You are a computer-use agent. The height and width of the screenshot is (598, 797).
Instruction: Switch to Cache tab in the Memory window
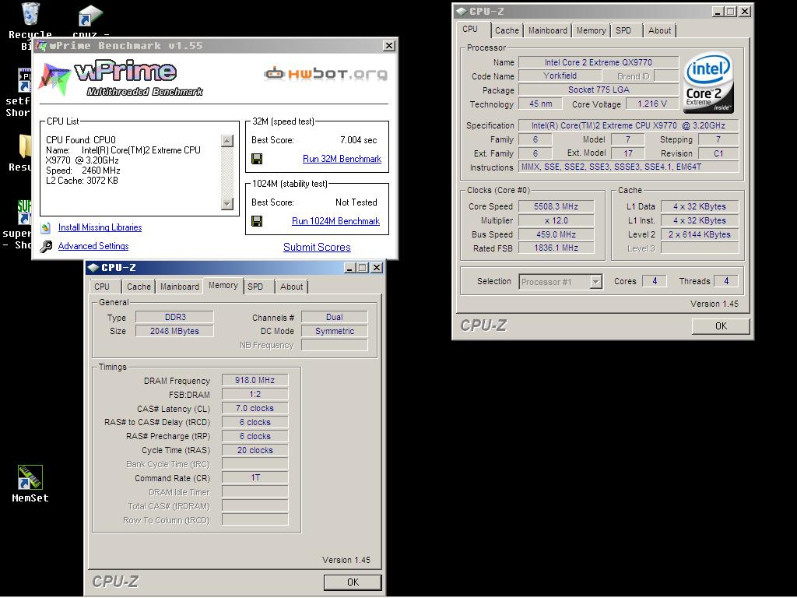139,287
